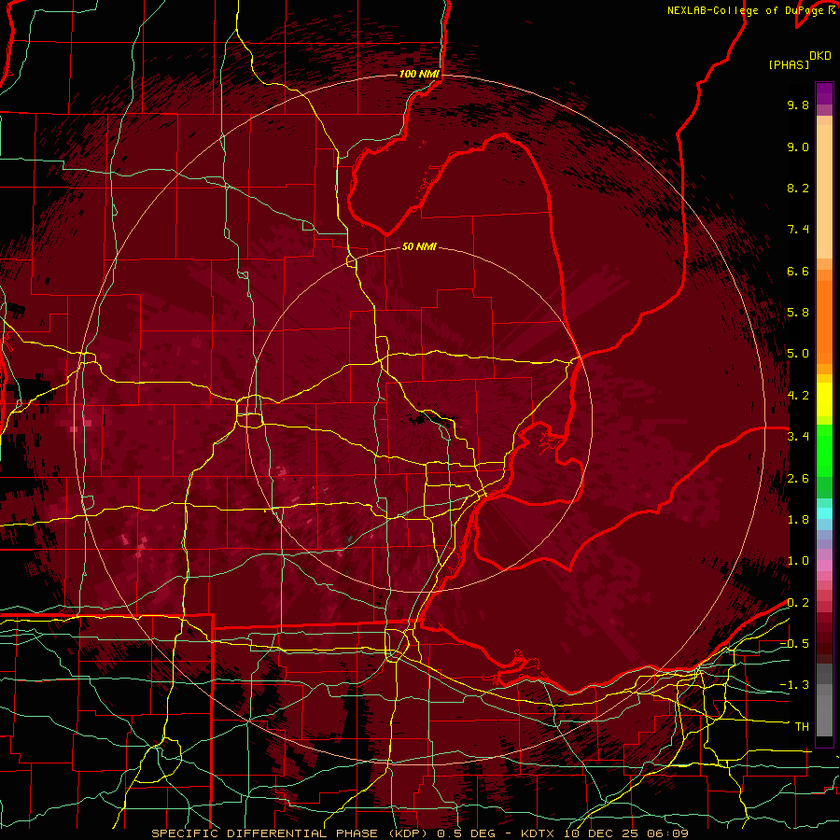Select the 9.8 value on color scale

pos(798,105)
